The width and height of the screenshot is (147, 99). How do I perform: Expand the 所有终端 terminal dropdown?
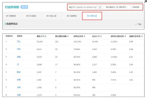pyautogui.click(x=137, y=7)
